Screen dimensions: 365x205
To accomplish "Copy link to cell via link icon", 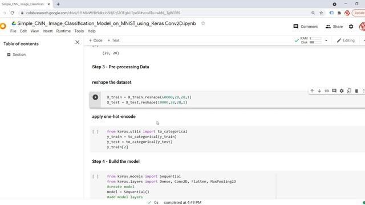I will coord(327,91).
